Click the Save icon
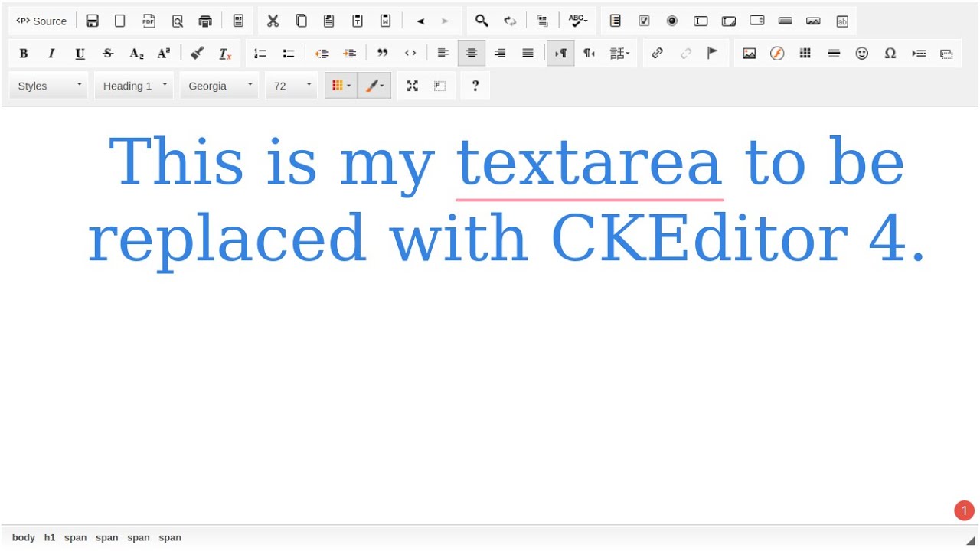 tap(92, 21)
